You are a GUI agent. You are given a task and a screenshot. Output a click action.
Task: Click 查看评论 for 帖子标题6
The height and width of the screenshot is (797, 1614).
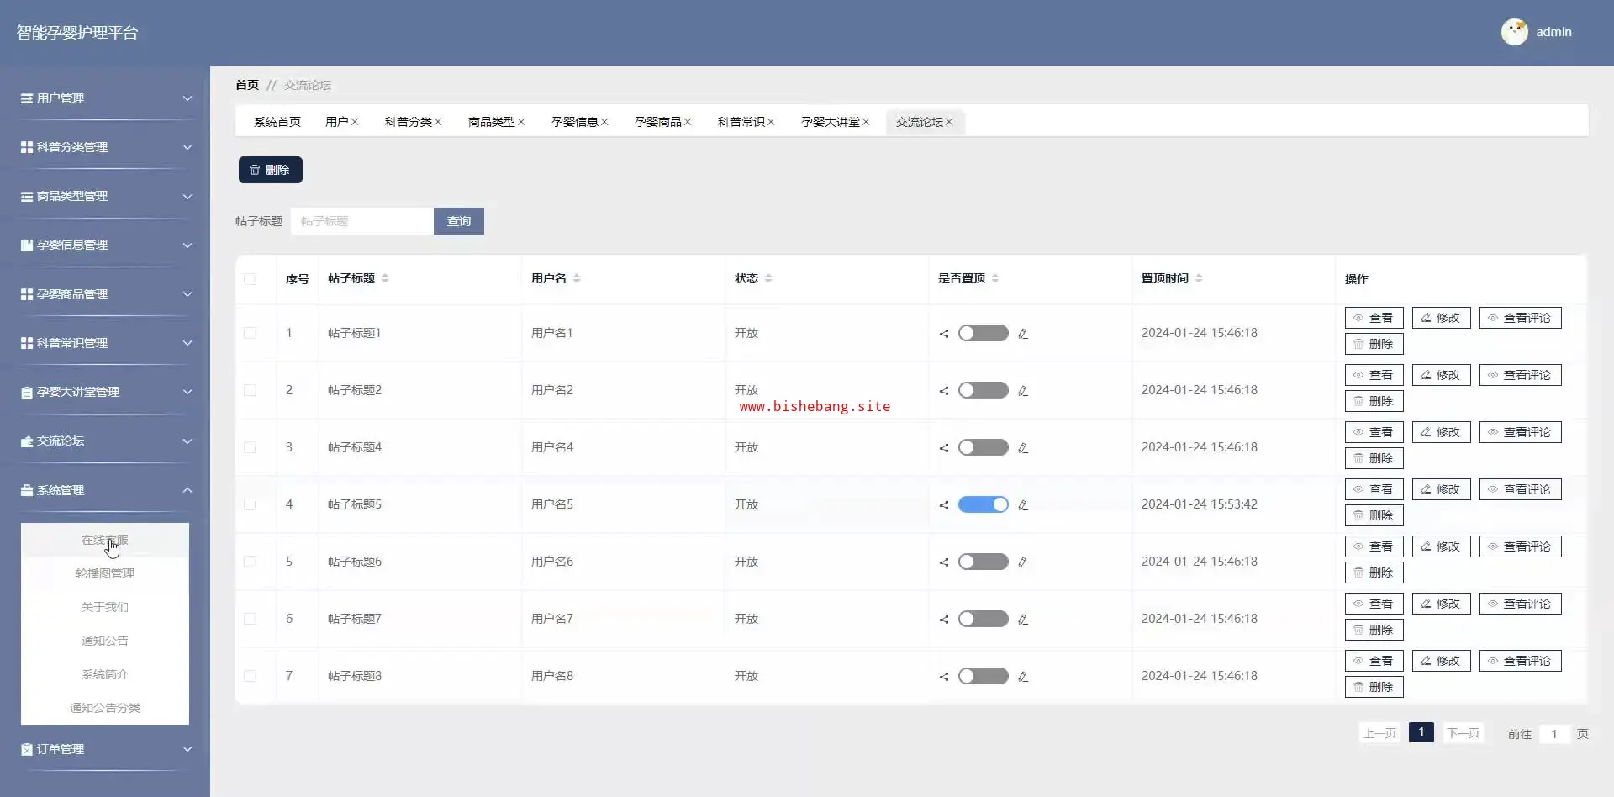(1520, 546)
